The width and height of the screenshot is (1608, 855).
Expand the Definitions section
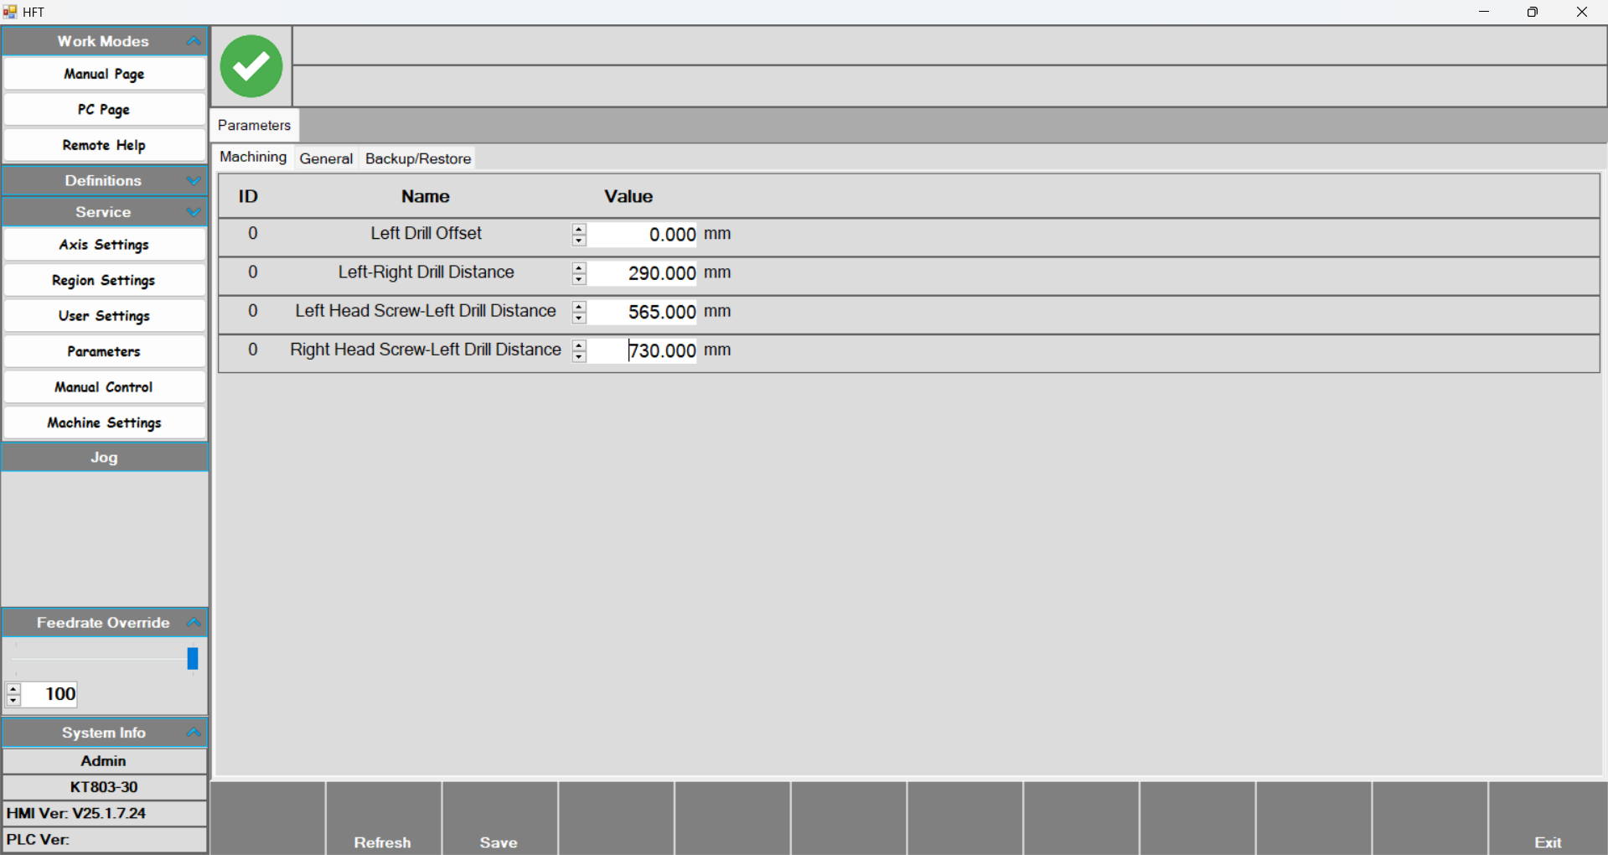tap(194, 180)
